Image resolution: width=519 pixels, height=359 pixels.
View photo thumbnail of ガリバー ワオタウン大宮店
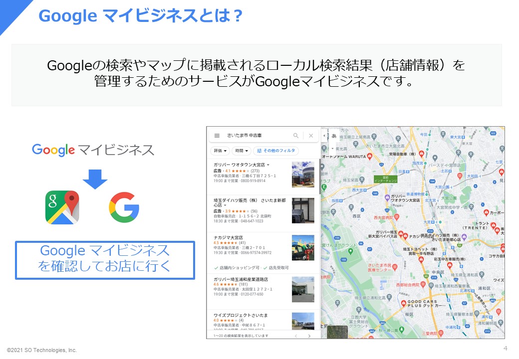click(x=303, y=174)
